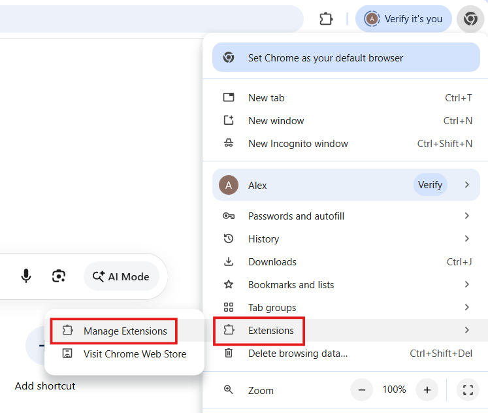488x413 pixels.
Task: Open Passwords and autofill
Action: click(x=346, y=216)
